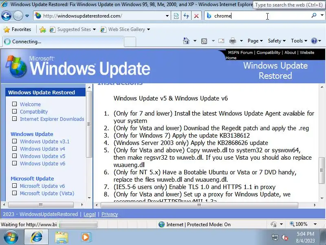Click the RSS Feeds icon
Screen dimensions: 326x245
pos(204,41)
